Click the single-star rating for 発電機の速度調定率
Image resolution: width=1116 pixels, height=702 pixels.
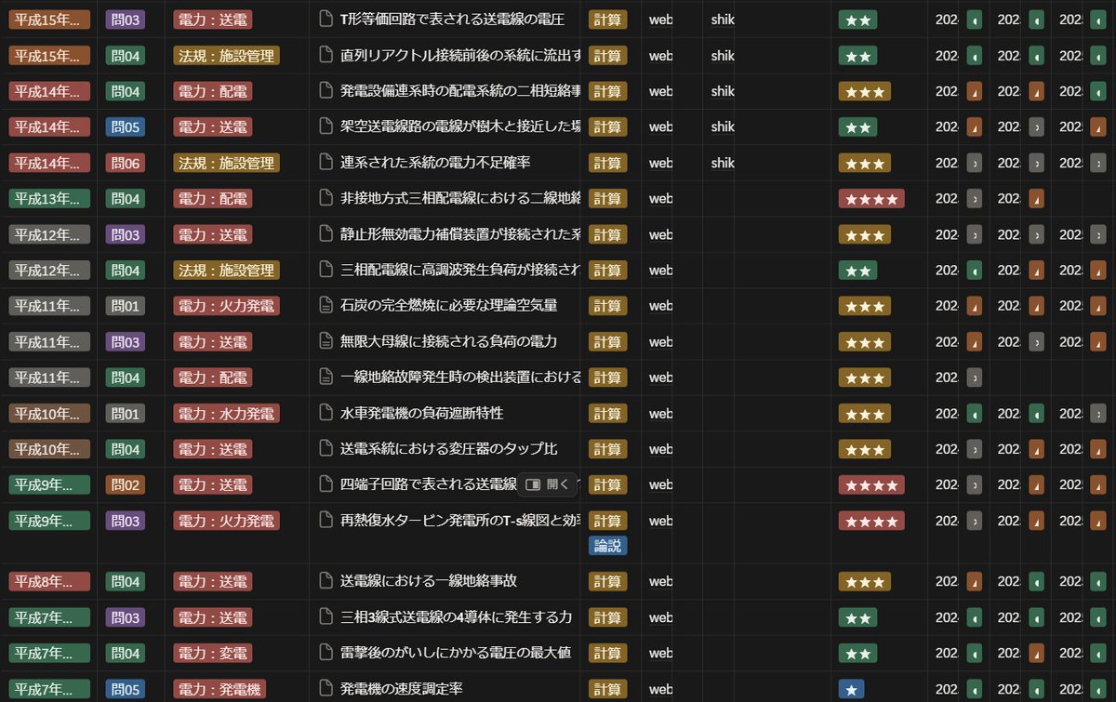851,688
